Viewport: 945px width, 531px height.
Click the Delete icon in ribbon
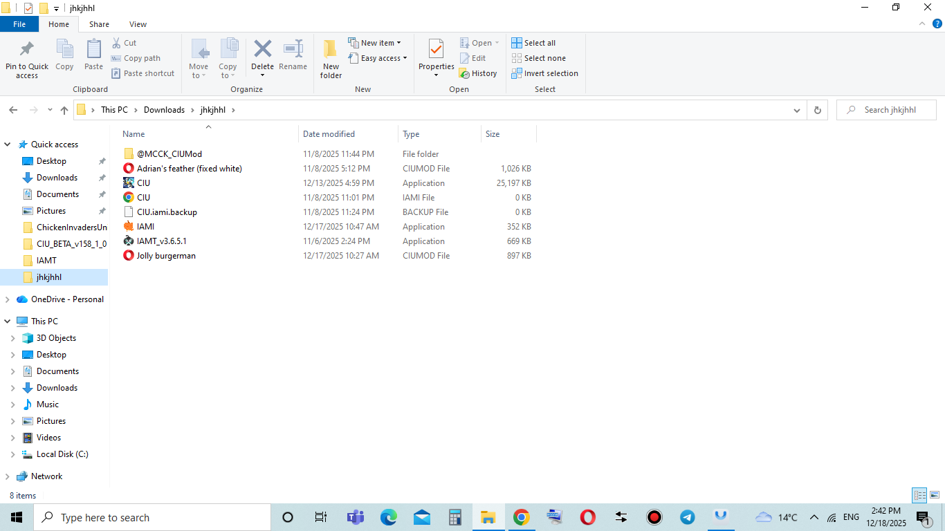coord(262,50)
